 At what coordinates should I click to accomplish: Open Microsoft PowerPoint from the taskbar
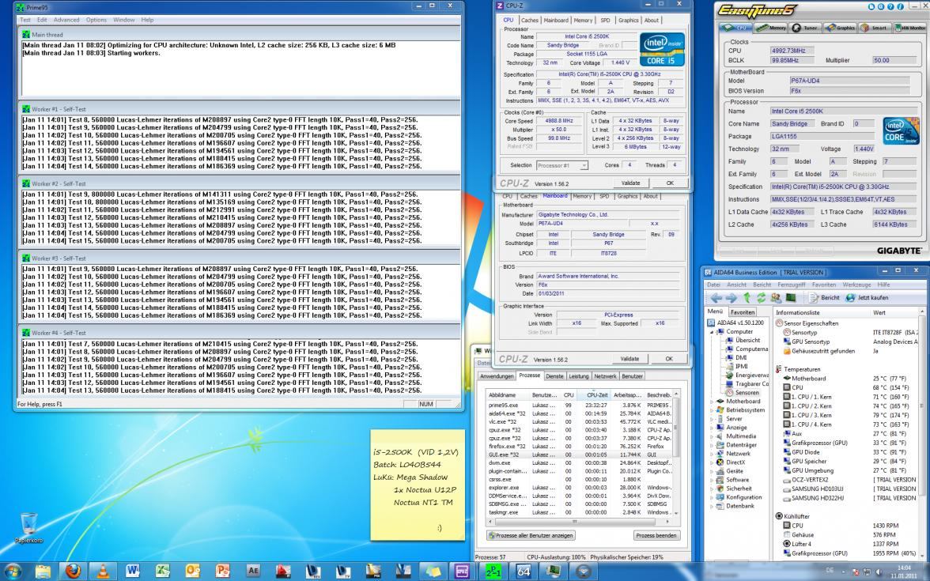point(222,571)
